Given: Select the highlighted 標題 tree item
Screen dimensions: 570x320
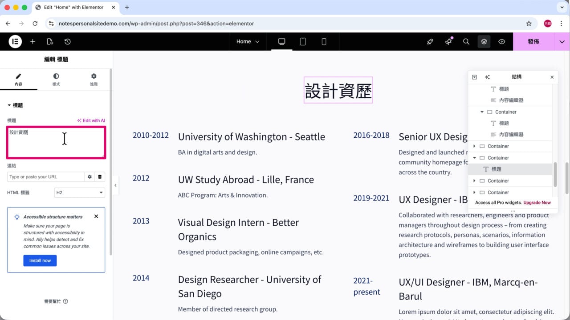Looking at the screenshot, I should click(510, 169).
